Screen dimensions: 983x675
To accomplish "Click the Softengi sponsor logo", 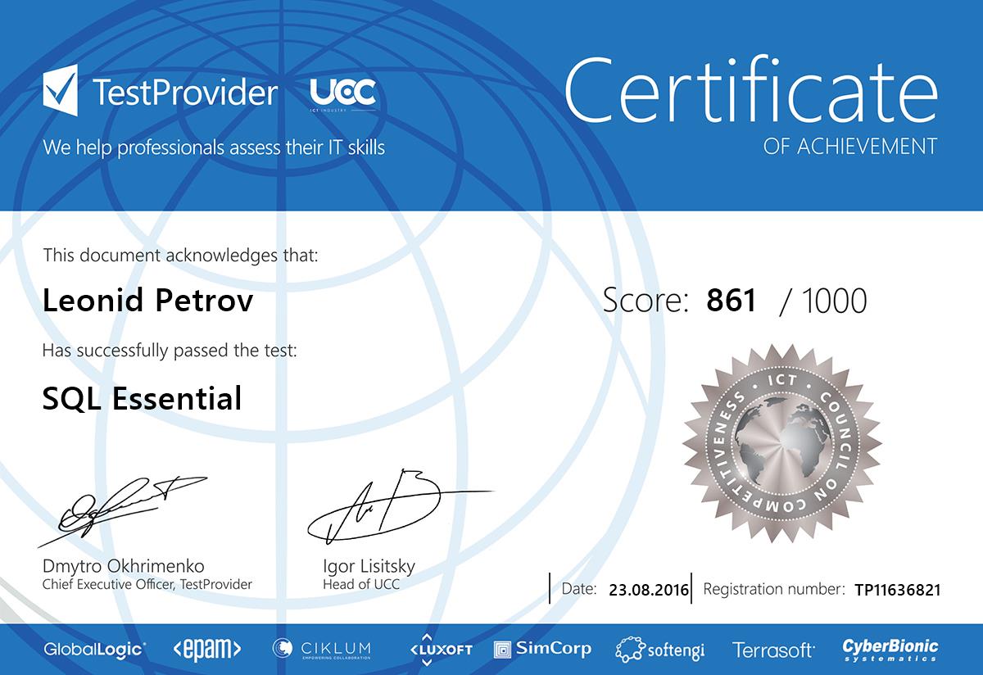I will tap(660, 650).
